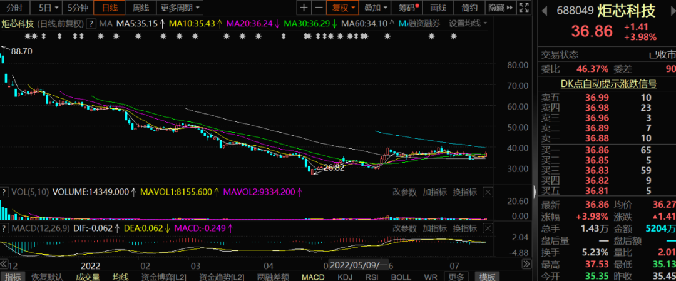Select 资金趋势[L2] indicator

click(x=221, y=277)
